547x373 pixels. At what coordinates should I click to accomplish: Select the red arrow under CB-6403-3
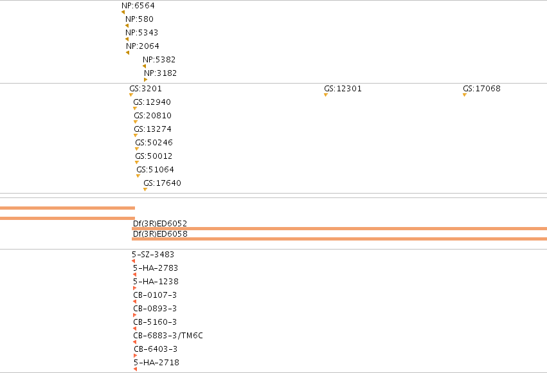(136, 356)
